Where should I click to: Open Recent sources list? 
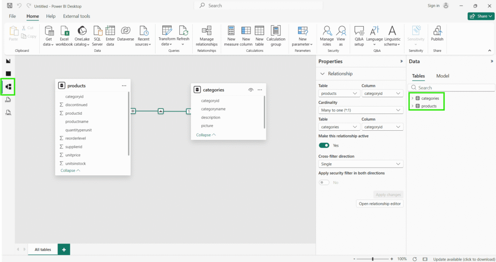(x=143, y=36)
